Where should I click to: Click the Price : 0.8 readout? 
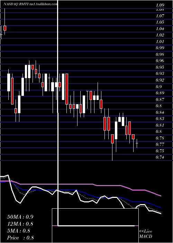[x=20, y=238]
